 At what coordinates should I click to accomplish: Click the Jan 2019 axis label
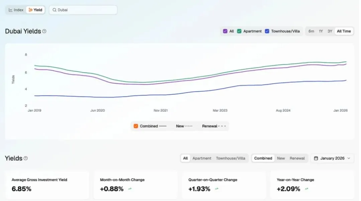(34, 110)
